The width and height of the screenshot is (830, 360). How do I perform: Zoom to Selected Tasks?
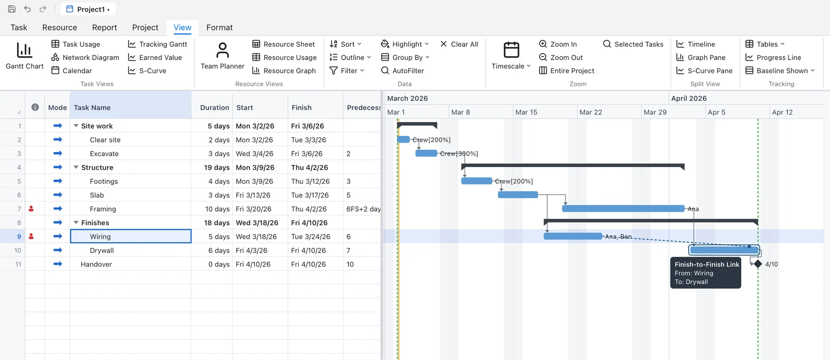point(633,44)
